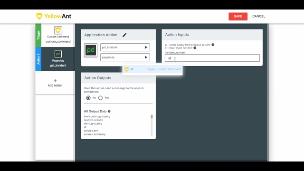This screenshot has height=171, width=304.
Task: Click the CANCEL button
Action: 258,16
